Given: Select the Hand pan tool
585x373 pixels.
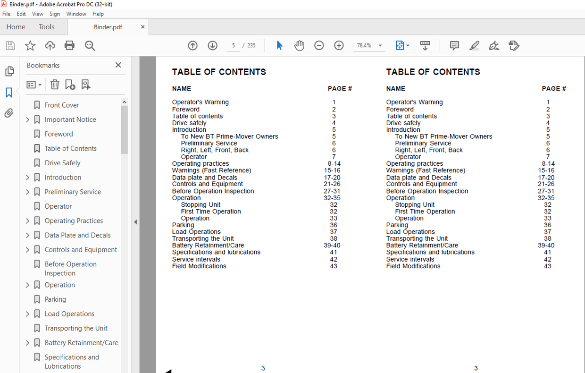Looking at the screenshot, I should 299,46.
